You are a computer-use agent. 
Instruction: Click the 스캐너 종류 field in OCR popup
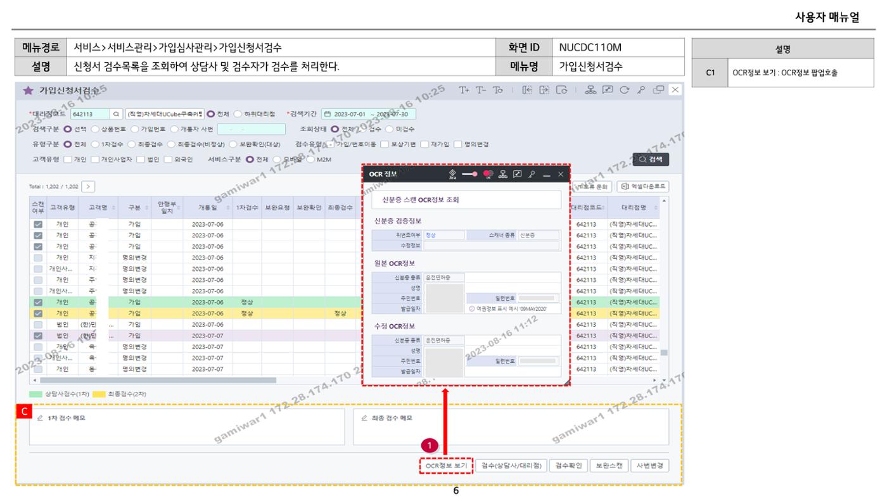539,234
